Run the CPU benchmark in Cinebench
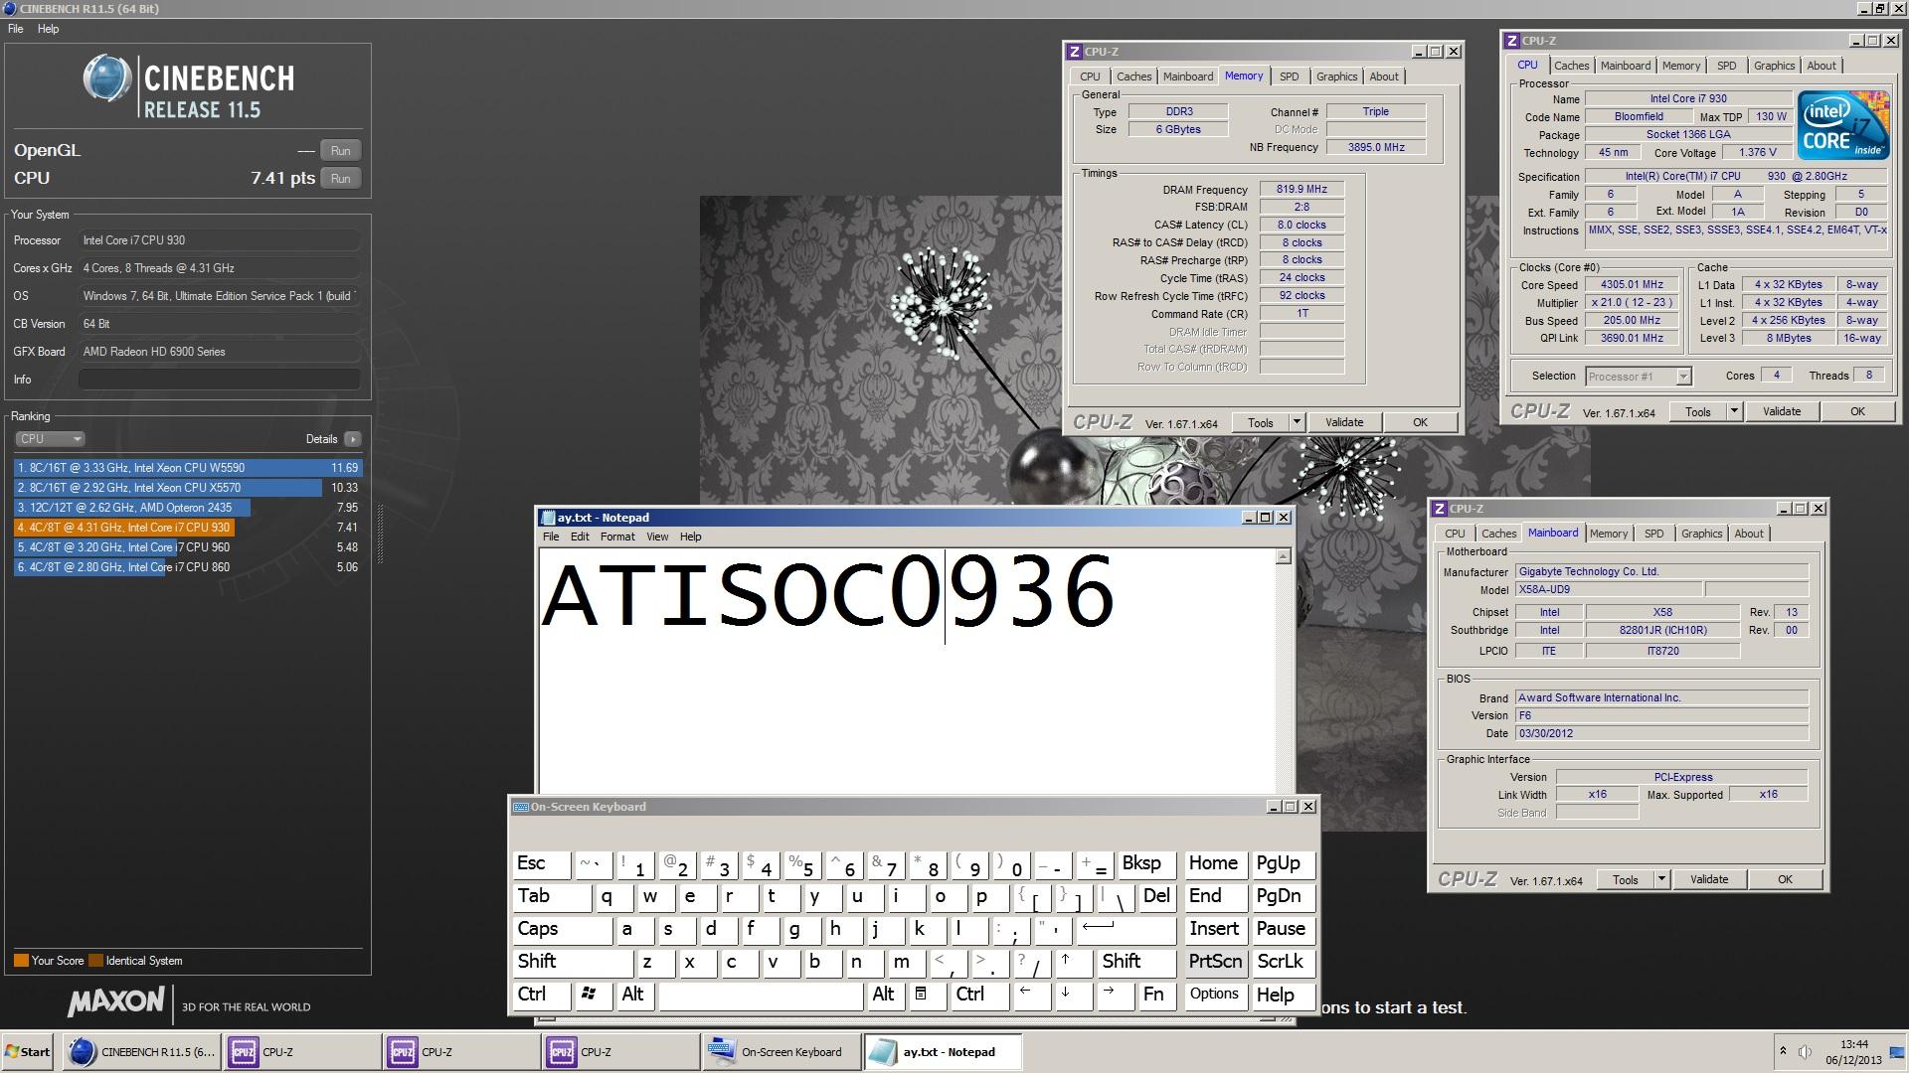The image size is (1909, 1073). click(x=340, y=179)
